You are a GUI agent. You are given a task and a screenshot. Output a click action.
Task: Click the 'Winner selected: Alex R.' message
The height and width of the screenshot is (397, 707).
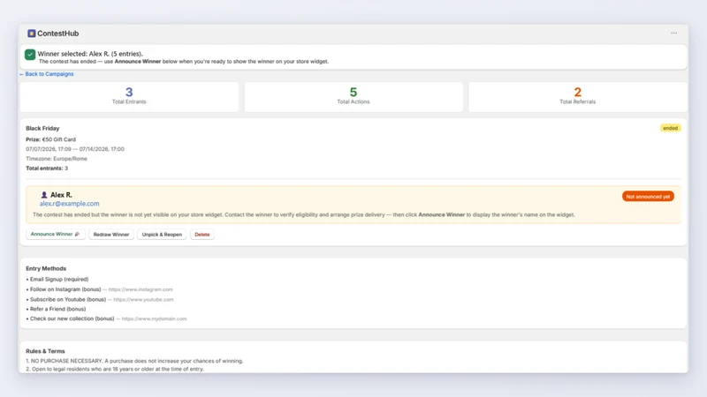pos(90,54)
